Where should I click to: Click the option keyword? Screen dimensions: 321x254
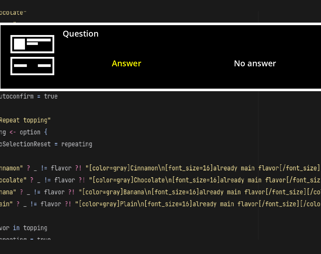[30, 132]
